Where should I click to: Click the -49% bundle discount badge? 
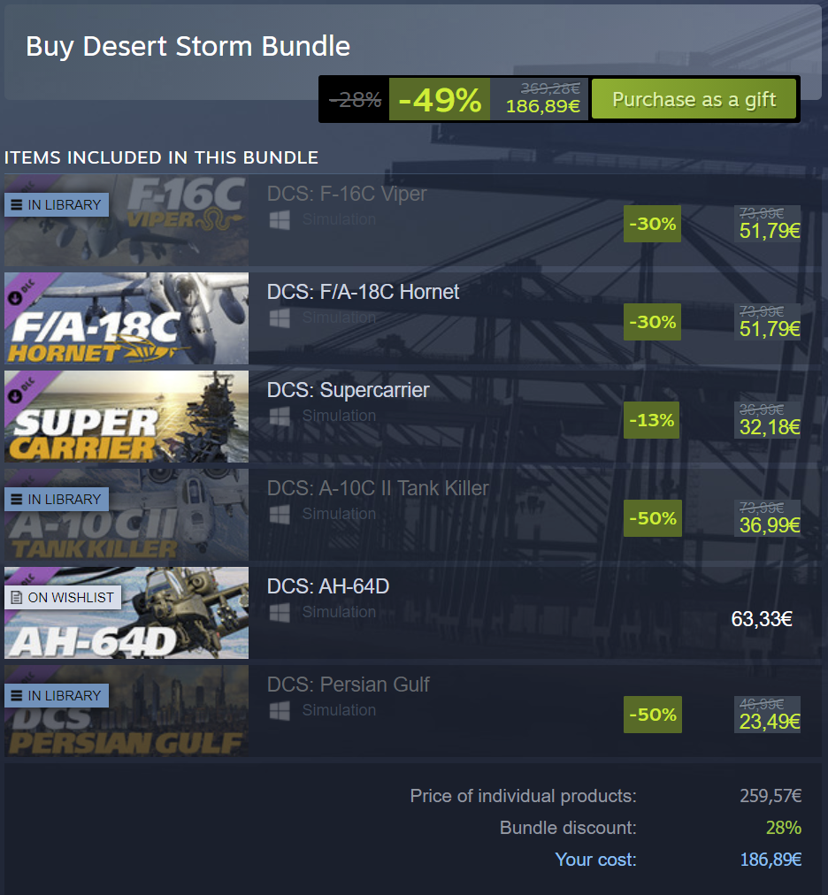click(x=440, y=99)
